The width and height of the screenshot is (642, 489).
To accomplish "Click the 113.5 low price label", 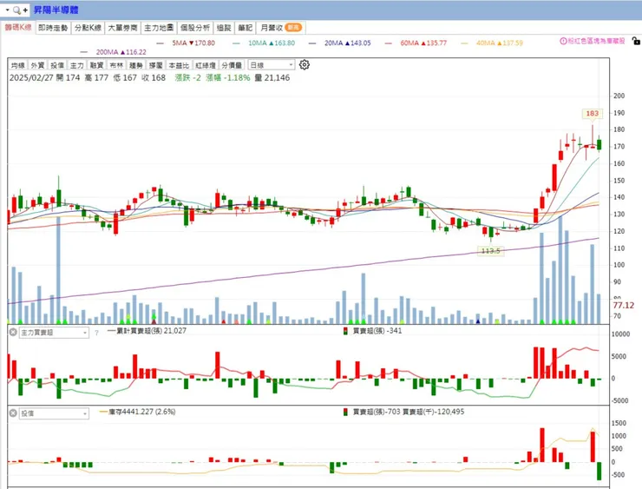I will point(490,251).
